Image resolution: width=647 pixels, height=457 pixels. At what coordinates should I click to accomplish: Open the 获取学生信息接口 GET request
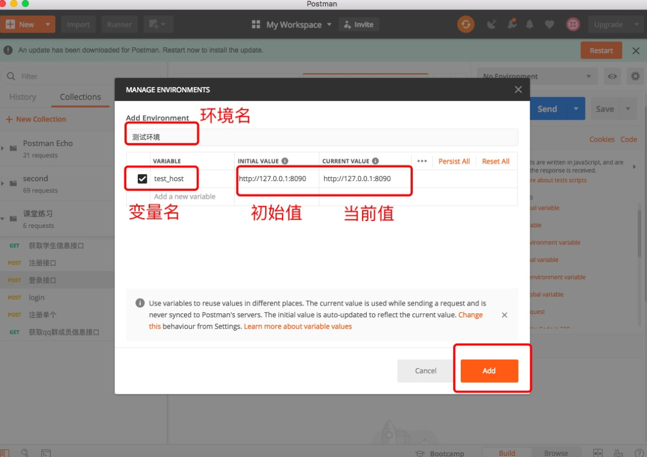tap(57, 245)
